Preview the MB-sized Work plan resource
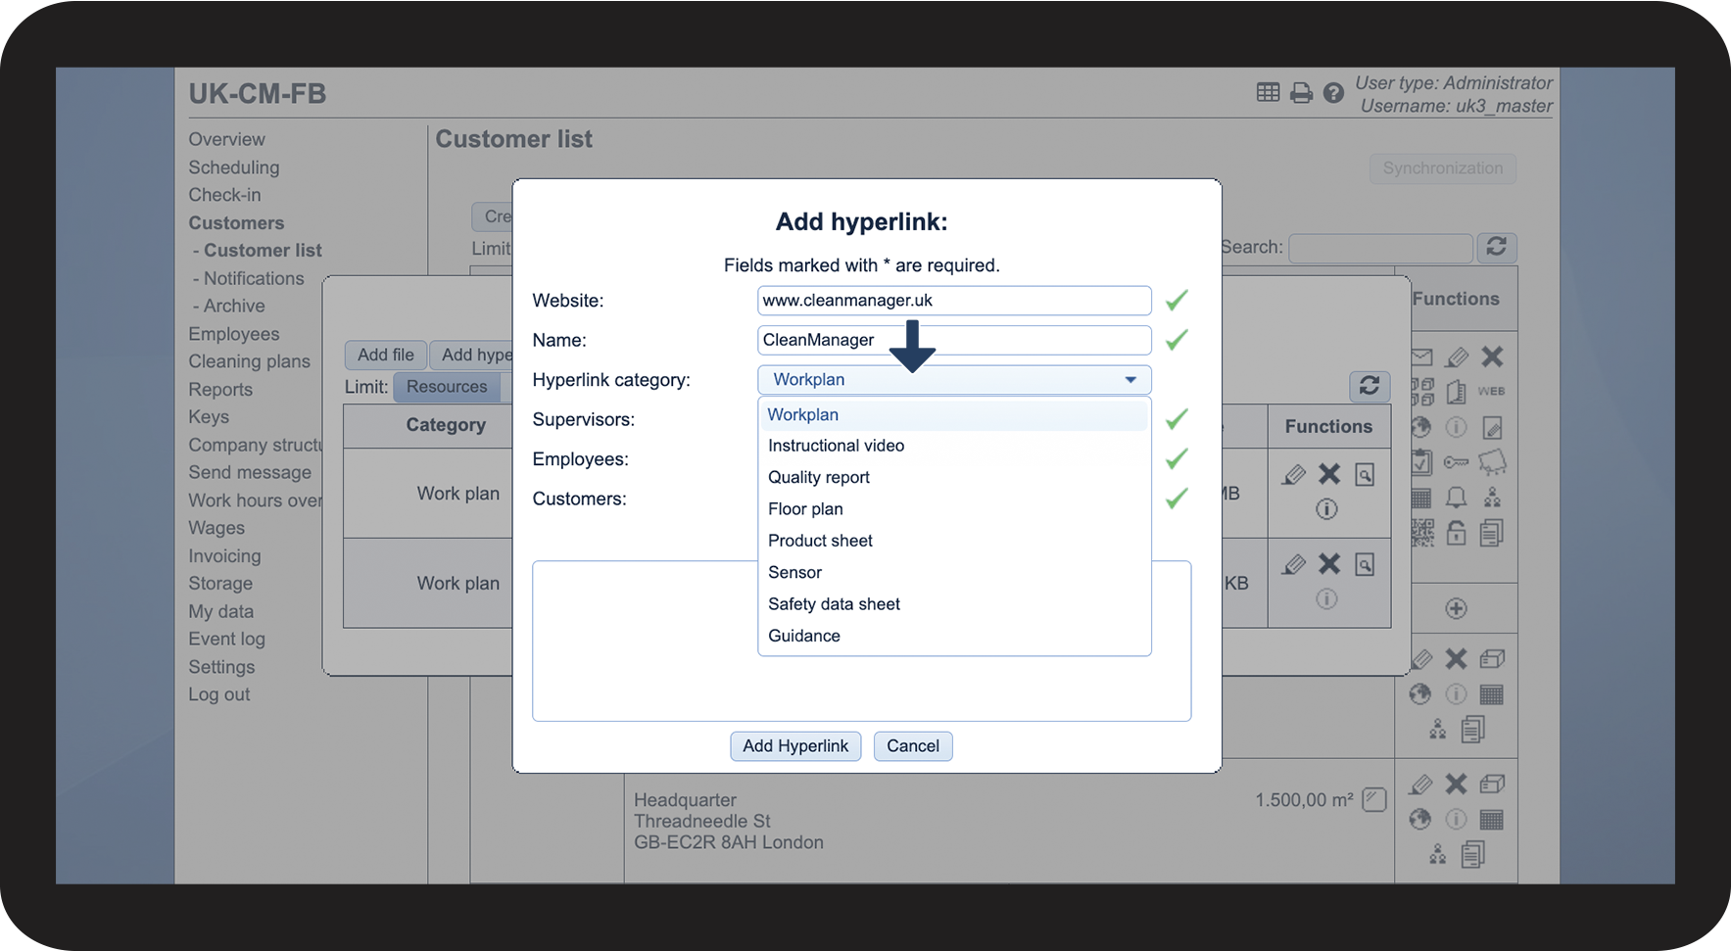The width and height of the screenshot is (1731, 951). (1365, 475)
